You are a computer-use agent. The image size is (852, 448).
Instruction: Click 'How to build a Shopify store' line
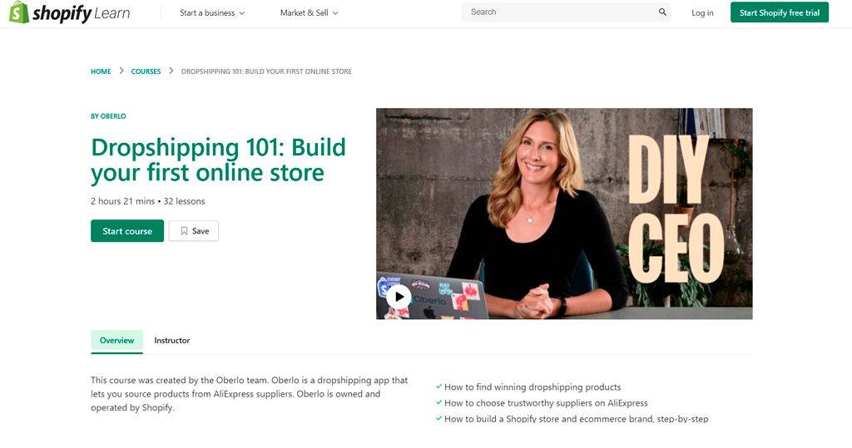pos(577,419)
